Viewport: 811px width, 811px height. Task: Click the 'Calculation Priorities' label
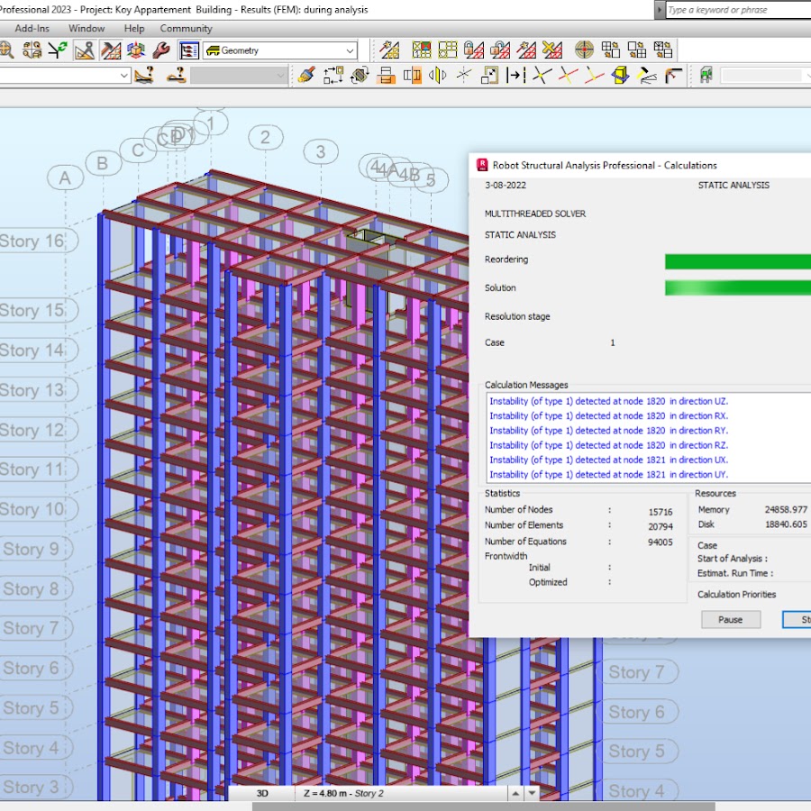(x=736, y=595)
